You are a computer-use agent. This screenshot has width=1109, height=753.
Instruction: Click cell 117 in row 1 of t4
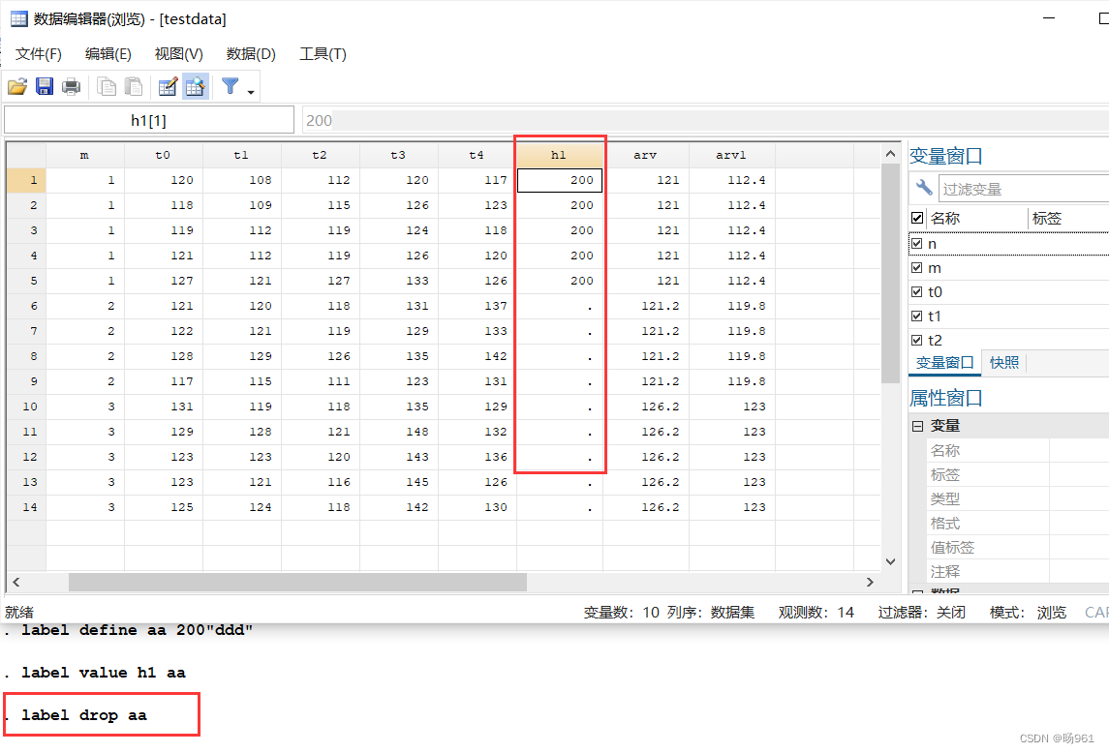(x=477, y=180)
